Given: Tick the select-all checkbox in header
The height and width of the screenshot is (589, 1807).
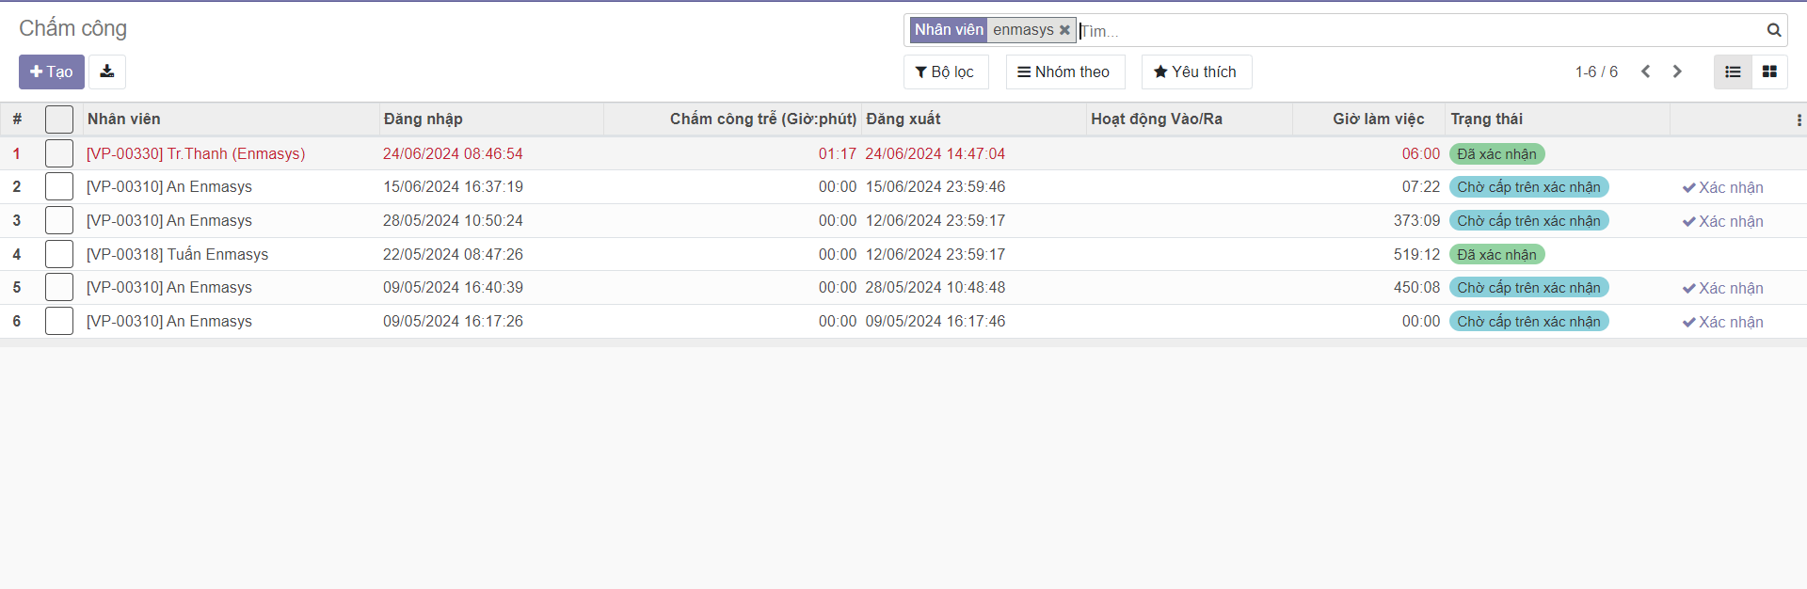Looking at the screenshot, I should coord(59,119).
